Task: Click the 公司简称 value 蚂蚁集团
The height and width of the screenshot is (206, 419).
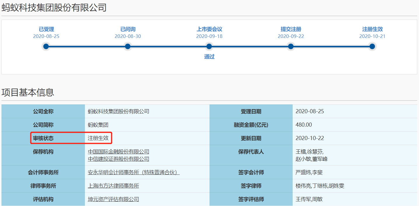Action: click(98, 125)
